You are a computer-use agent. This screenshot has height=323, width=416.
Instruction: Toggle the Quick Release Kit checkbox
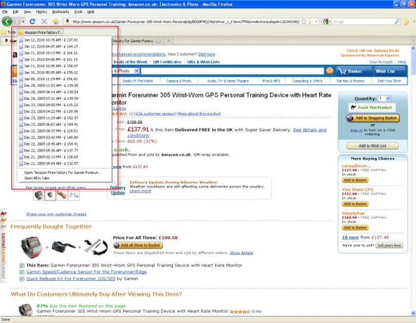coord(22,279)
